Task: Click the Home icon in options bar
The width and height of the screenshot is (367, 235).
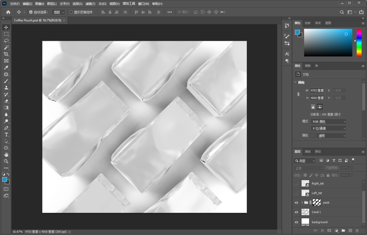Action: (8, 12)
